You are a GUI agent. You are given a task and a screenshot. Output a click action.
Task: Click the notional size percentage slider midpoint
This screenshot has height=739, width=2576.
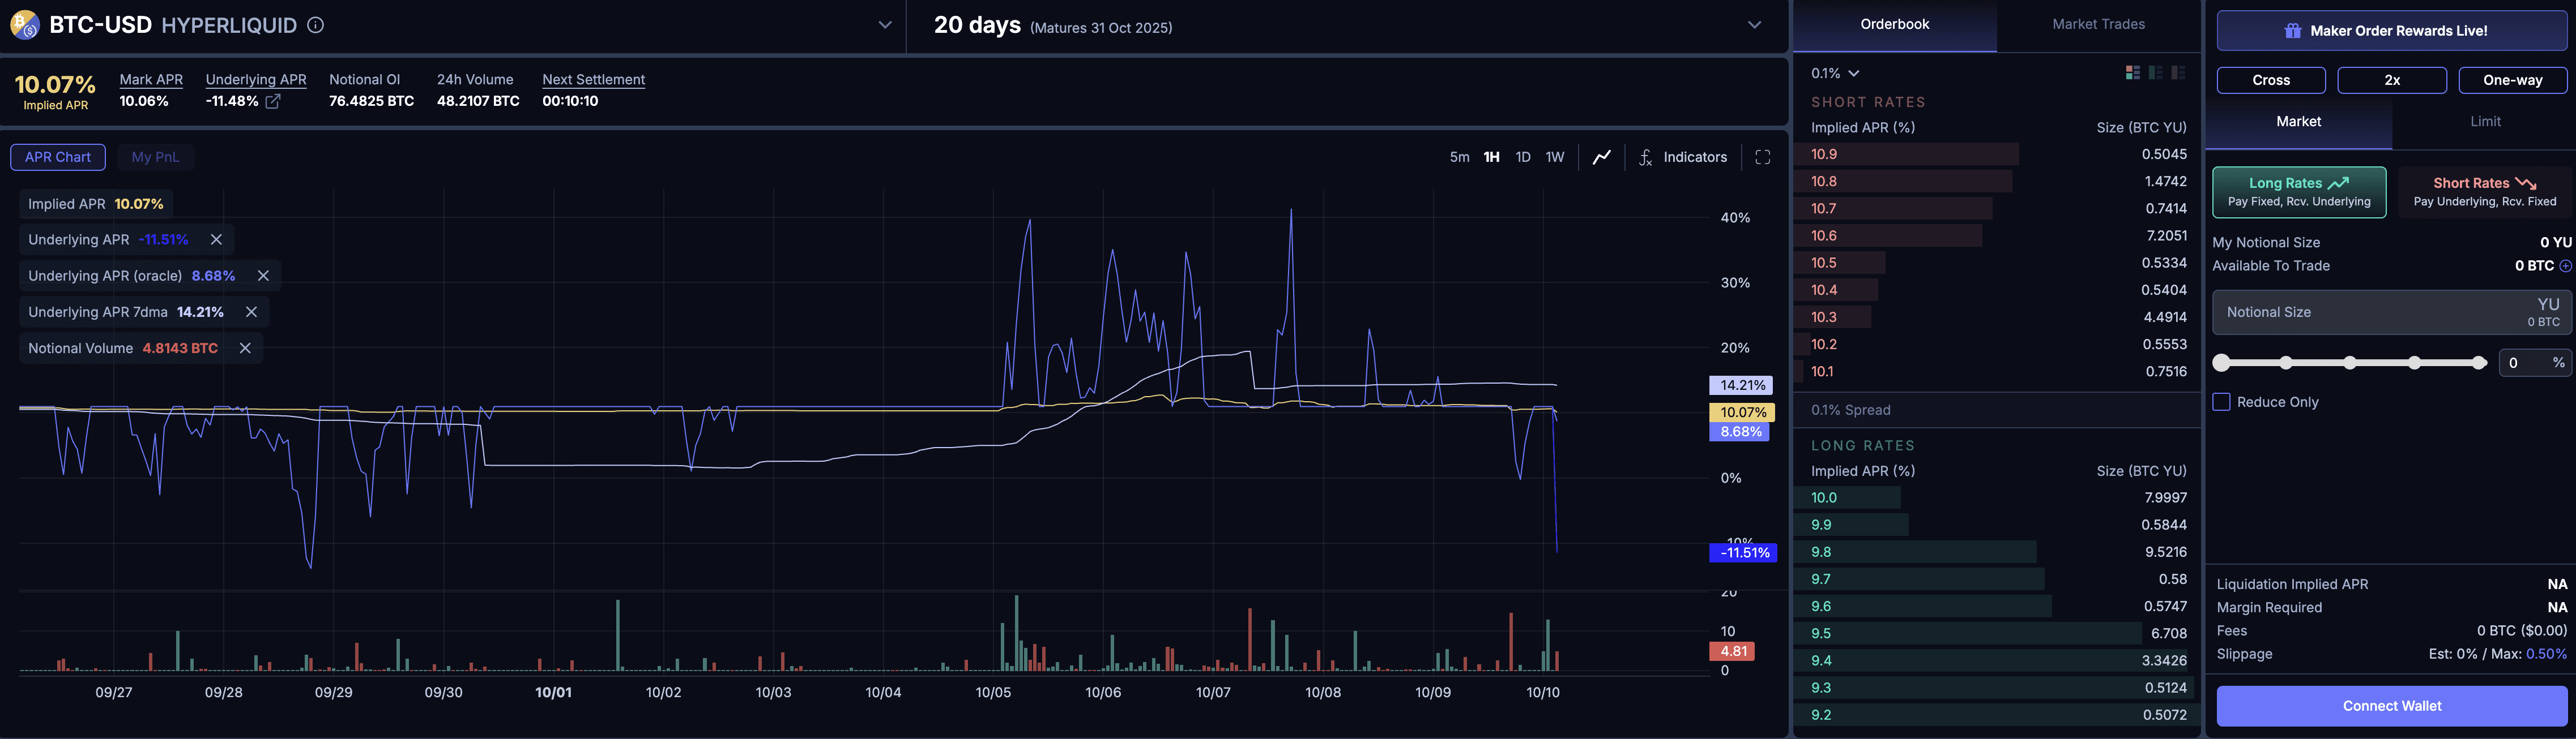[2350, 363]
